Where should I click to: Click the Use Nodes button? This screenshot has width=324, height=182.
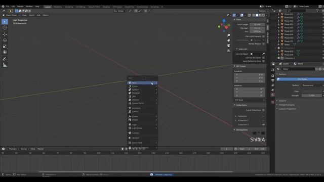click(300, 79)
